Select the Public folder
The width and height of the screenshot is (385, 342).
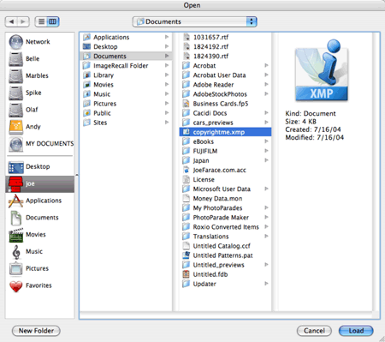tap(126, 113)
